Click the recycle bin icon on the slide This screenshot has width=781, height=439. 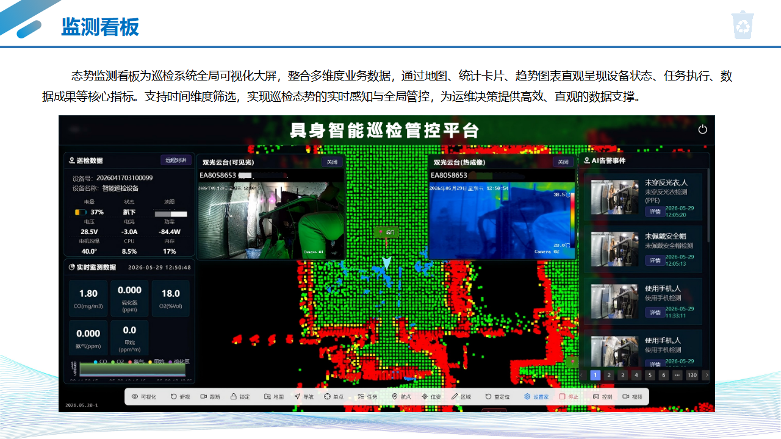point(743,25)
